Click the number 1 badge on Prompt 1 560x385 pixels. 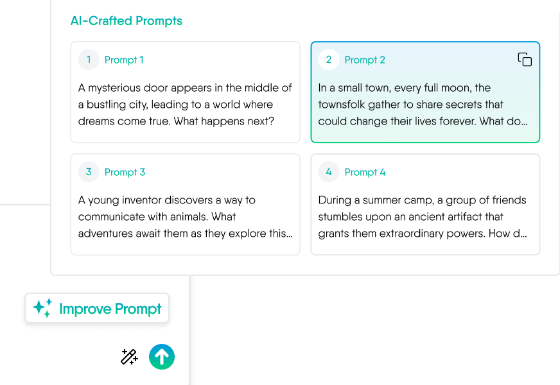click(89, 60)
